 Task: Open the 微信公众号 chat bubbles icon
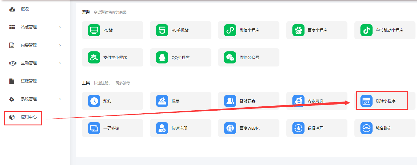point(230,57)
